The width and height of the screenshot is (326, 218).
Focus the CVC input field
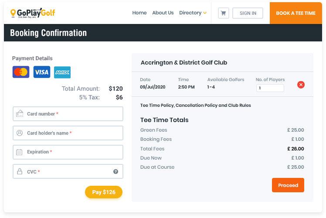(x=68, y=171)
